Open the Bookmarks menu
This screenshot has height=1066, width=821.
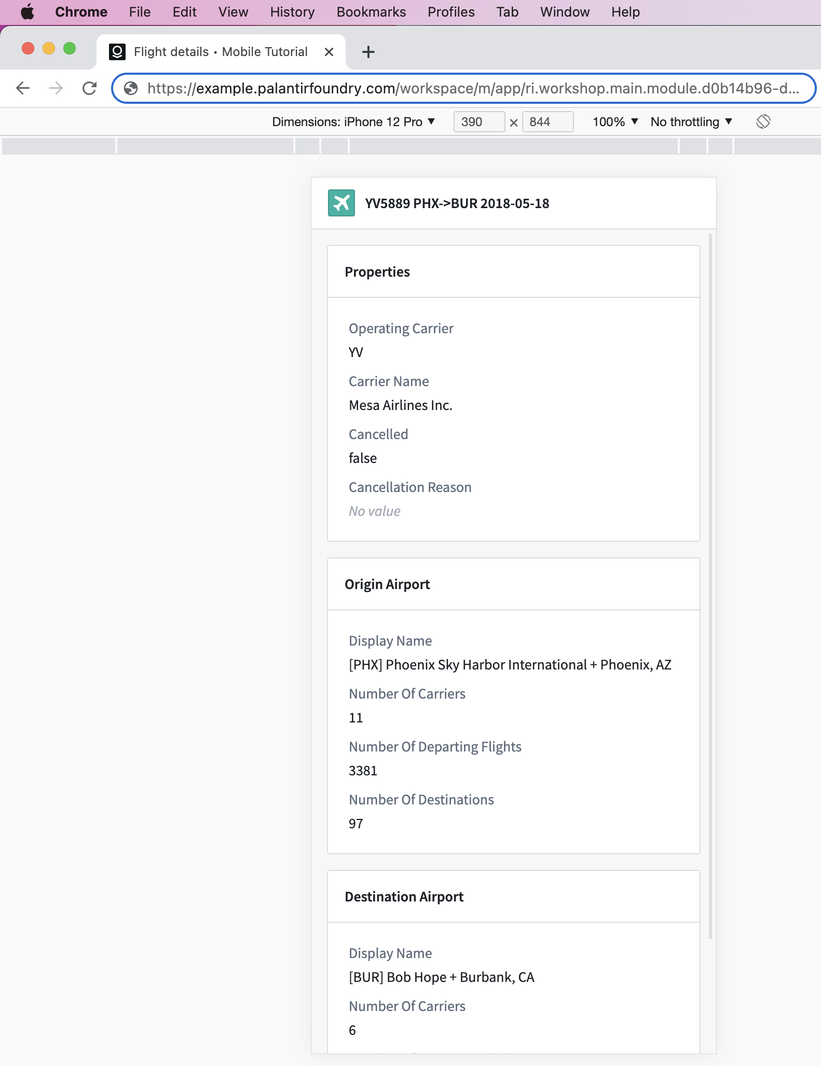(x=371, y=12)
